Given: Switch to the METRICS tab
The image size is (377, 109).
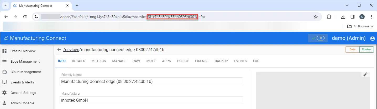Looking at the screenshot, I should (x=99, y=61).
